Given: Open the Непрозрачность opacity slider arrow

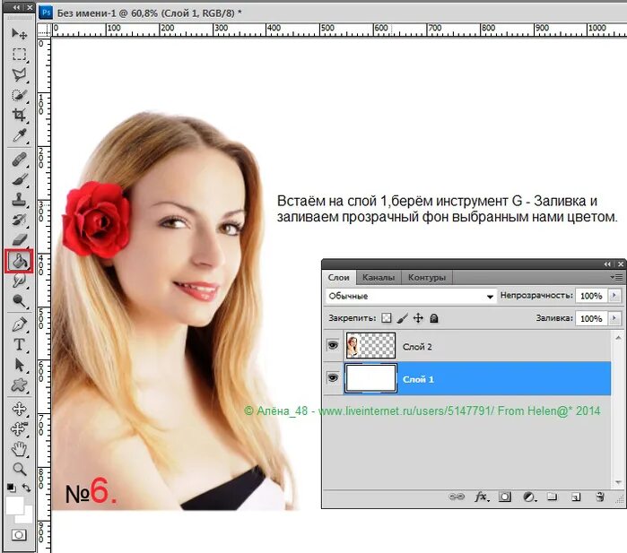Looking at the screenshot, I should [x=614, y=296].
